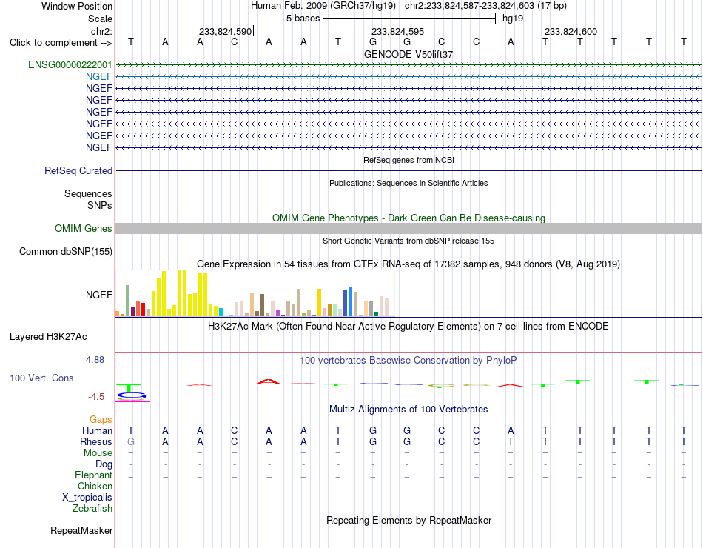This screenshot has height=548, width=703.
Task: Select the Chicken species label
Action: [95, 486]
